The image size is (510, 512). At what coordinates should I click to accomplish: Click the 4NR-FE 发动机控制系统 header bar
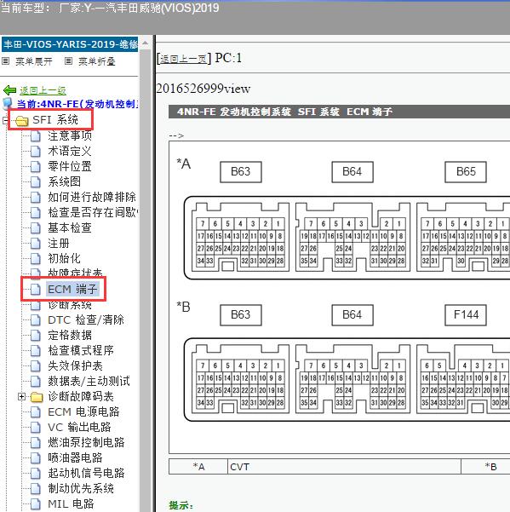(x=340, y=112)
